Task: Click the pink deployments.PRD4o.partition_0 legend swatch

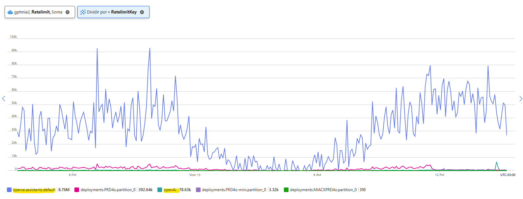Action: coord(77,190)
